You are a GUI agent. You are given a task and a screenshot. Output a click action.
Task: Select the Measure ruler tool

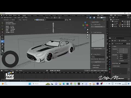(x=2, y=51)
